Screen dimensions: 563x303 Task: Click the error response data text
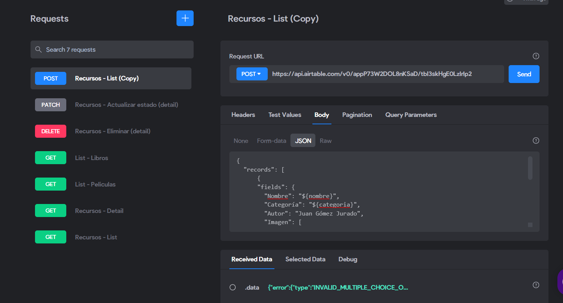click(x=338, y=287)
